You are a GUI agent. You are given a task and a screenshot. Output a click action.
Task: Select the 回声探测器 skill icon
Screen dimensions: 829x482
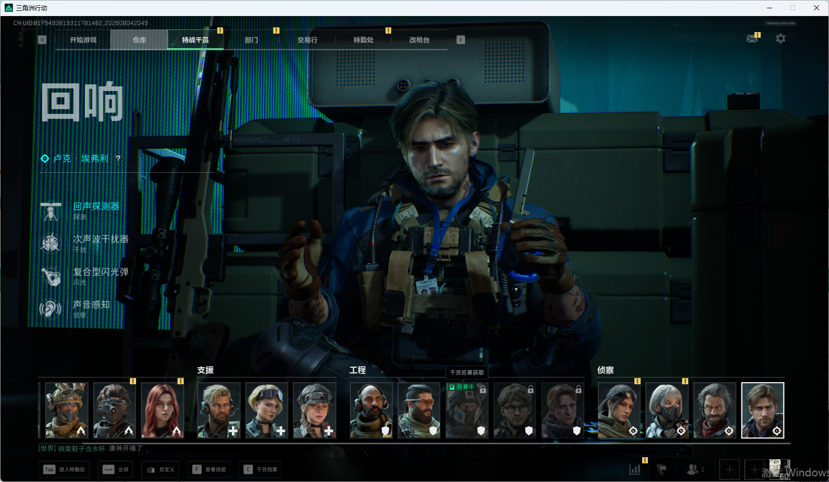click(51, 211)
